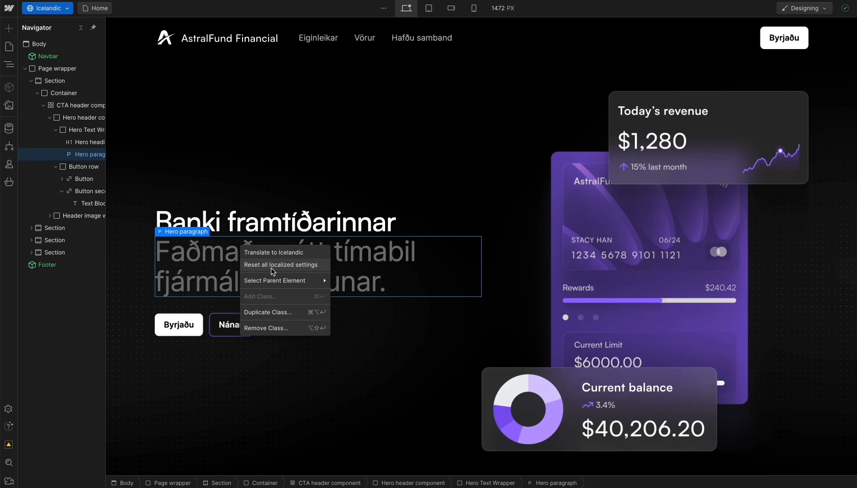The height and width of the screenshot is (488, 857).
Task: Click the Add elements plus icon
Action: (9, 28)
